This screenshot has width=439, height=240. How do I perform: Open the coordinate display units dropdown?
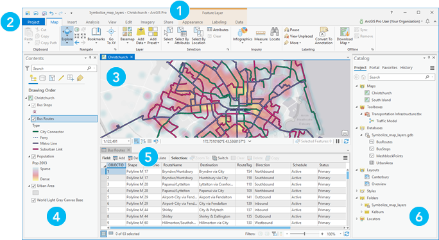point(250,141)
